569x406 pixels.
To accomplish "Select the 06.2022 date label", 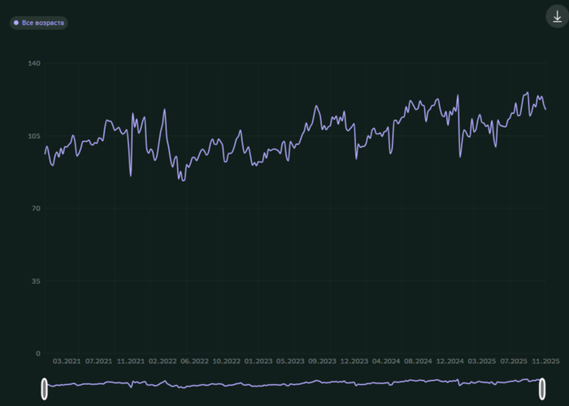I will coord(194,361).
